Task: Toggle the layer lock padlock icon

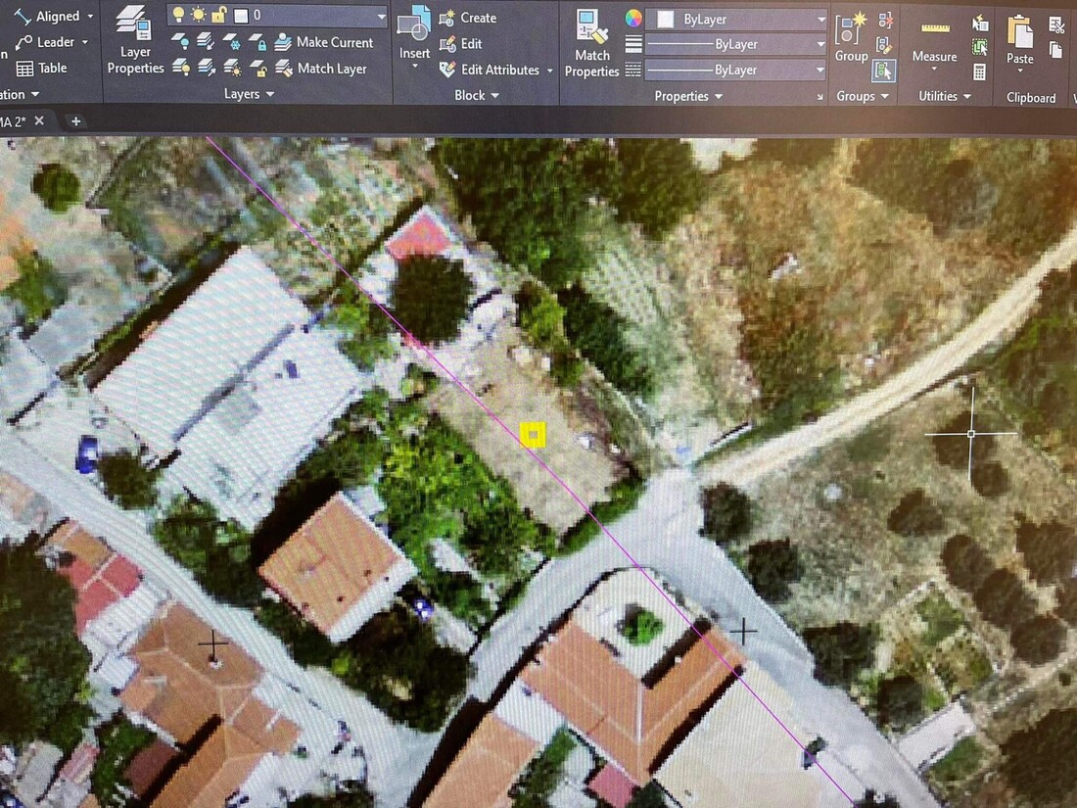Action: point(220,15)
